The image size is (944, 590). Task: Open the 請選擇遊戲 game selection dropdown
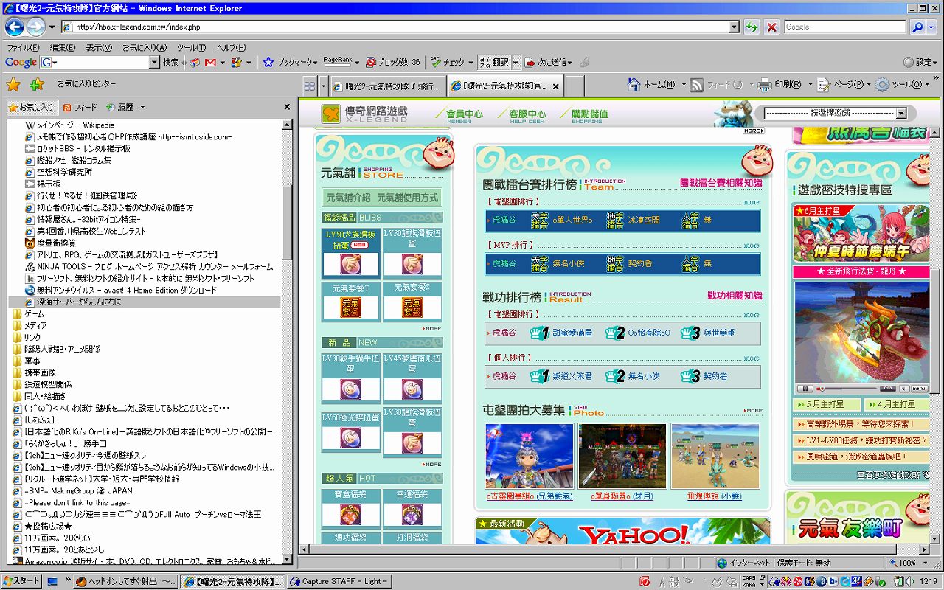(x=900, y=114)
